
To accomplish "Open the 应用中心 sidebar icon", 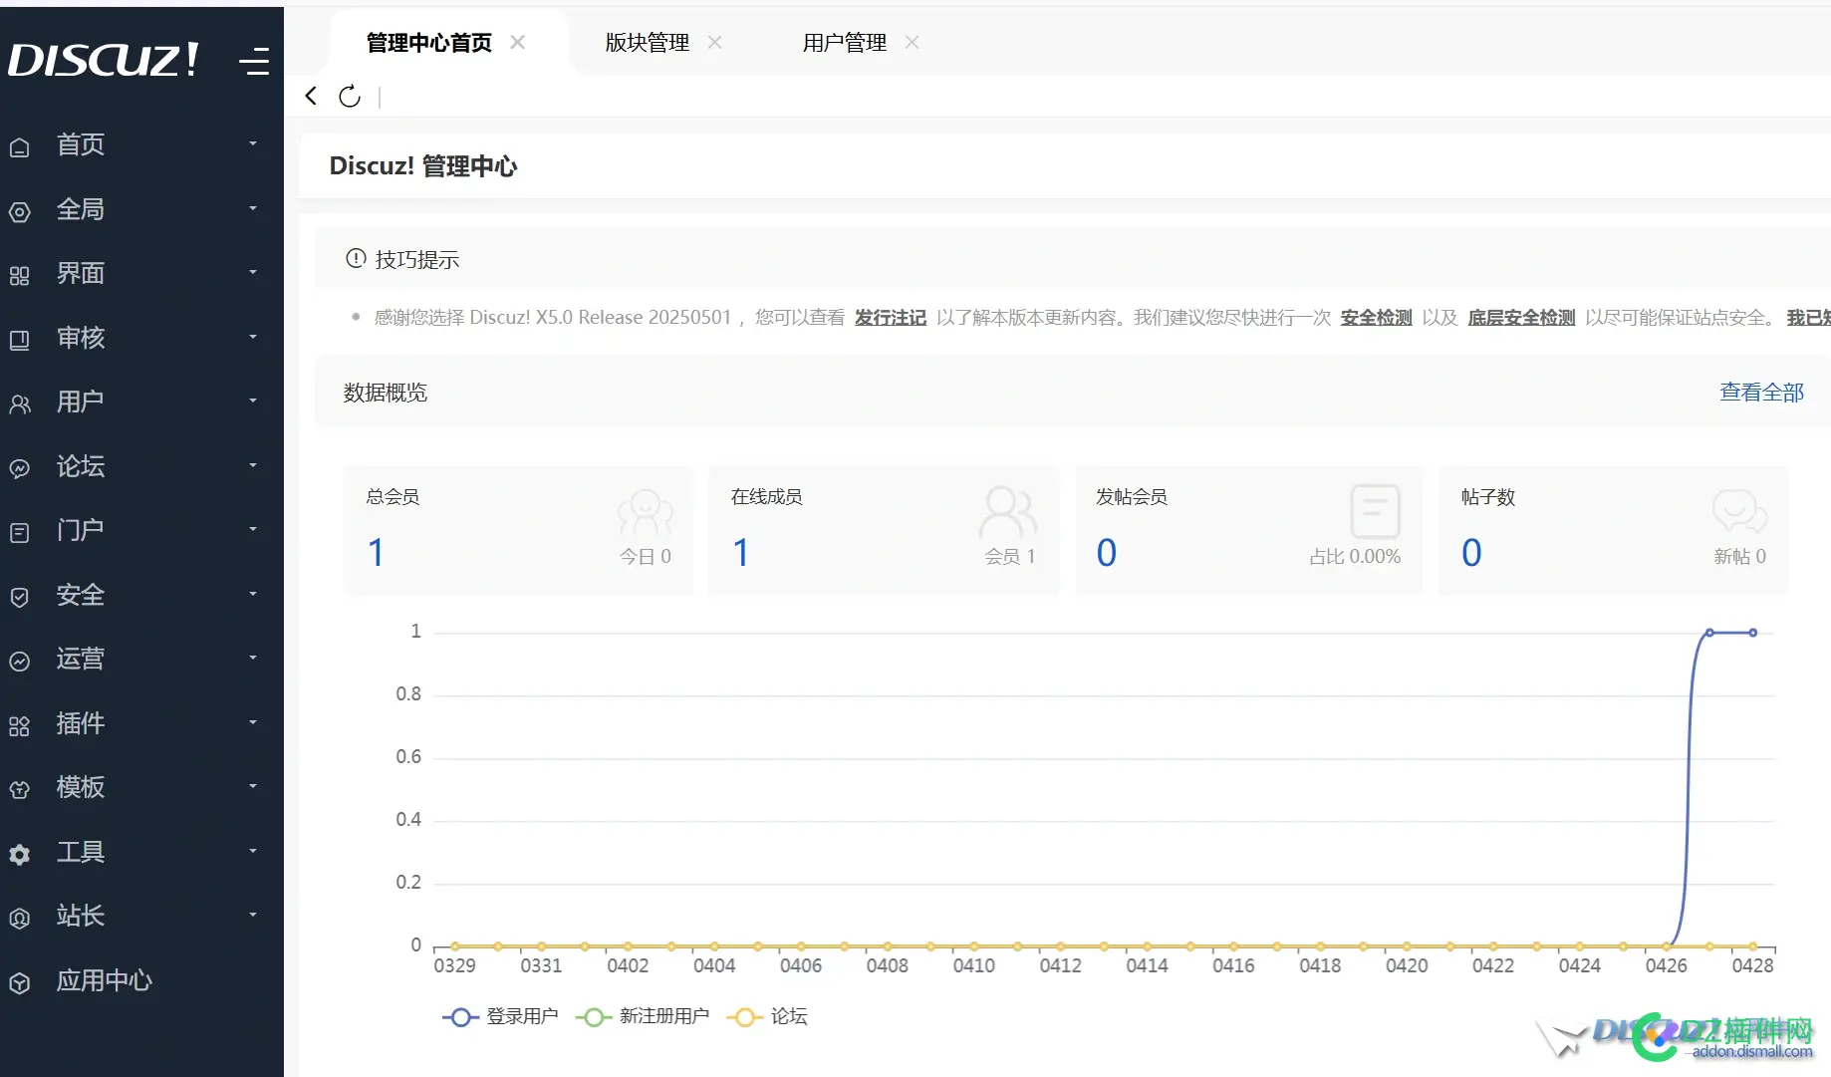I will [x=20, y=982].
